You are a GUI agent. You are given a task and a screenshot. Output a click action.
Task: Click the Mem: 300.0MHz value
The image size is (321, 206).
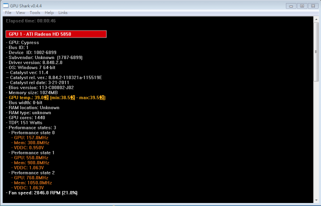coord(30,143)
